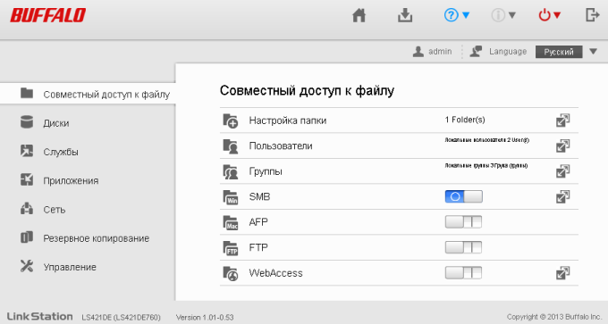Click the folder-plus icon for Настройка папки
608x324 pixels.
pyautogui.click(x=231, y=120)
